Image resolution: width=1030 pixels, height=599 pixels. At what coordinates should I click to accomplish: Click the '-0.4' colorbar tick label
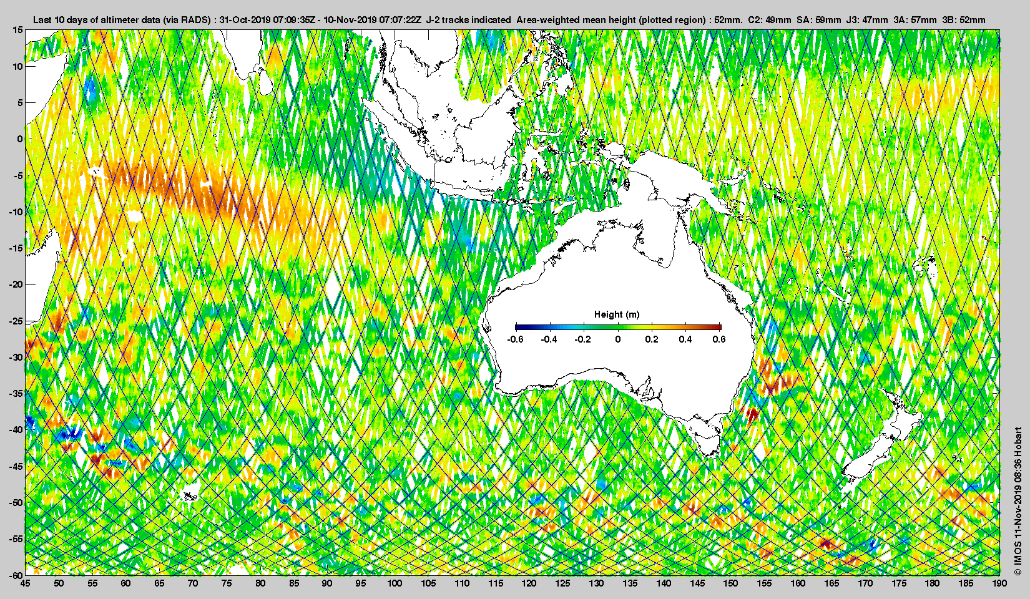tap(549, 339)
